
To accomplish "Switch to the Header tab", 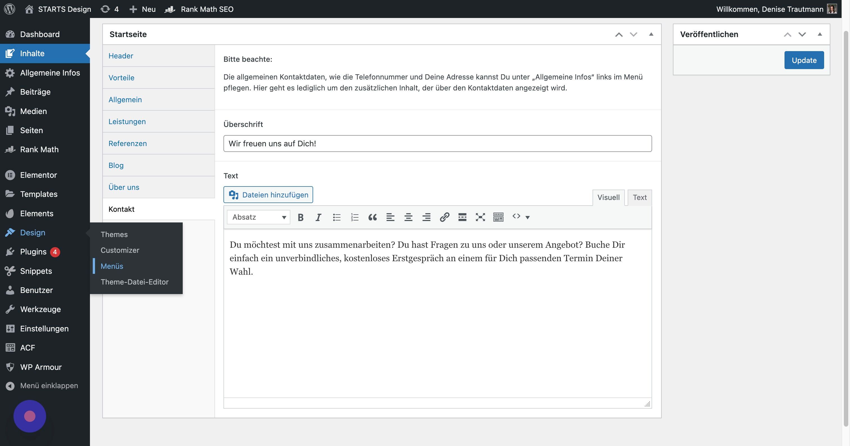I will (159, 56).
